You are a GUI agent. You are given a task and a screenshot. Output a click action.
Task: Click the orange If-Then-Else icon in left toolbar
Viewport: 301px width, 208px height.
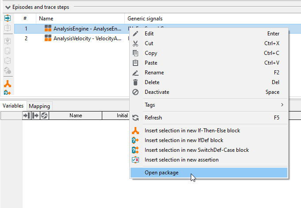[x=8, y=84]
